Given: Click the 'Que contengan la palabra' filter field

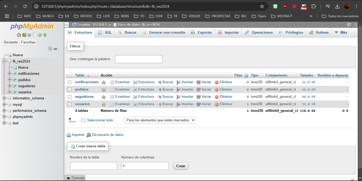Looking at the screenshot, I should pos(138,59).
